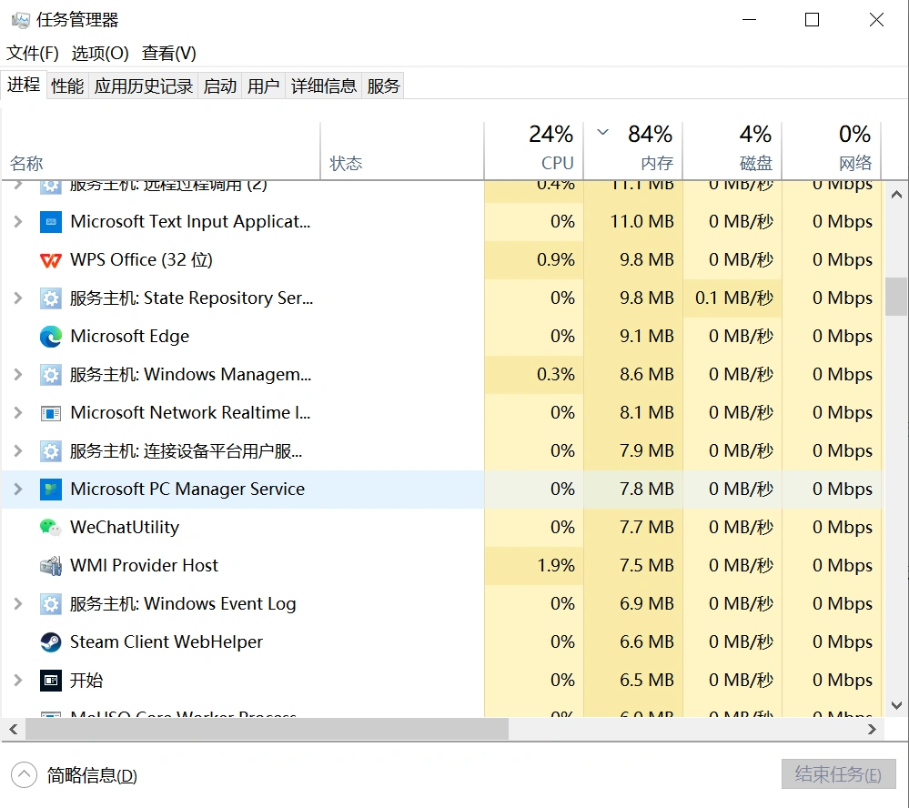Click the vertical scrollbar down arrow
Image resolution: width=909 pixels, height=808 pixels.
896,705
